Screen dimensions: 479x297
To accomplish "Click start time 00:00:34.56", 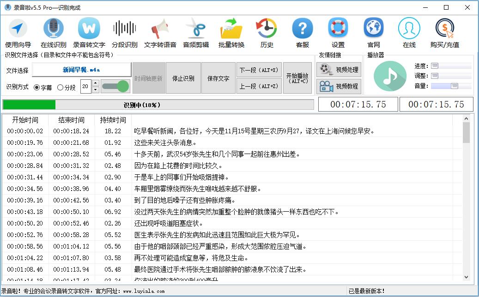I will pos(25,189).
